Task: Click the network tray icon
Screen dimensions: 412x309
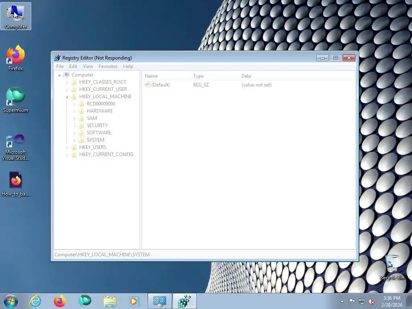Action: (x=362, y=301)
